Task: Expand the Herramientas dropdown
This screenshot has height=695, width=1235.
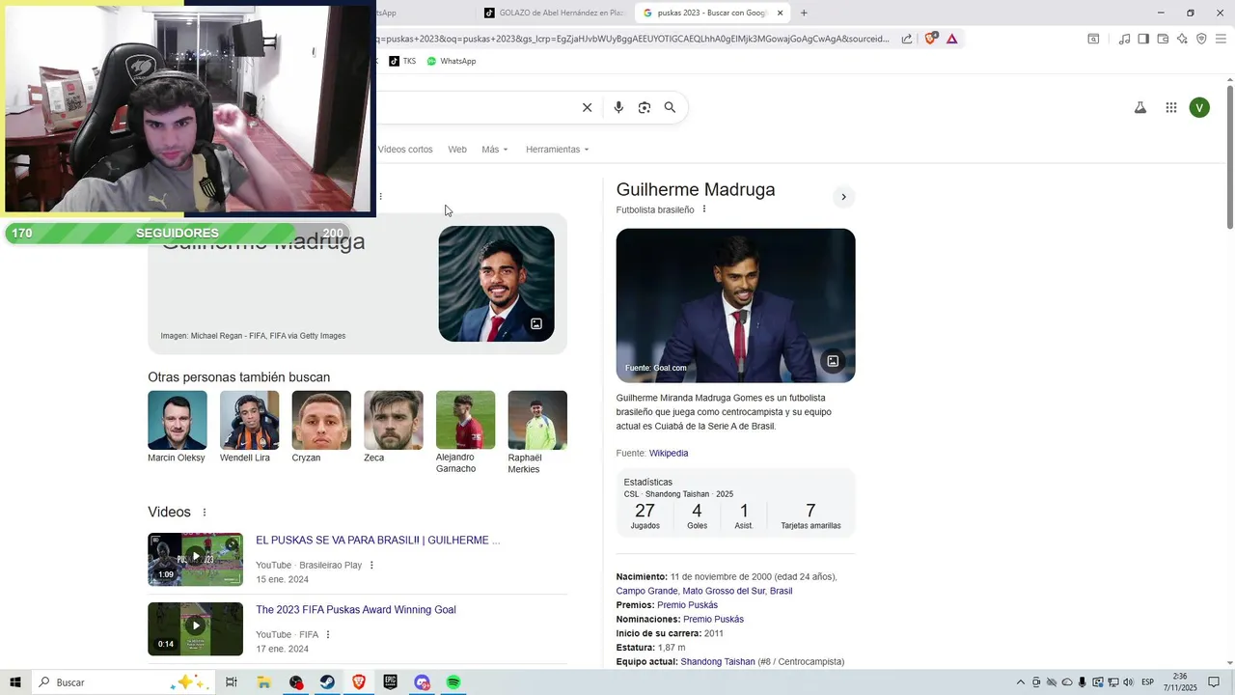Action: pyautogui.click(x=558, y=150)
